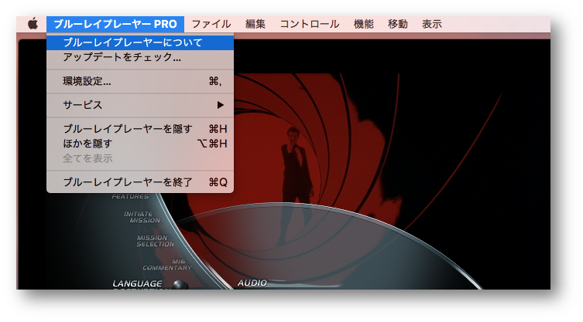Open the 移動 menu

pos(398,24)
